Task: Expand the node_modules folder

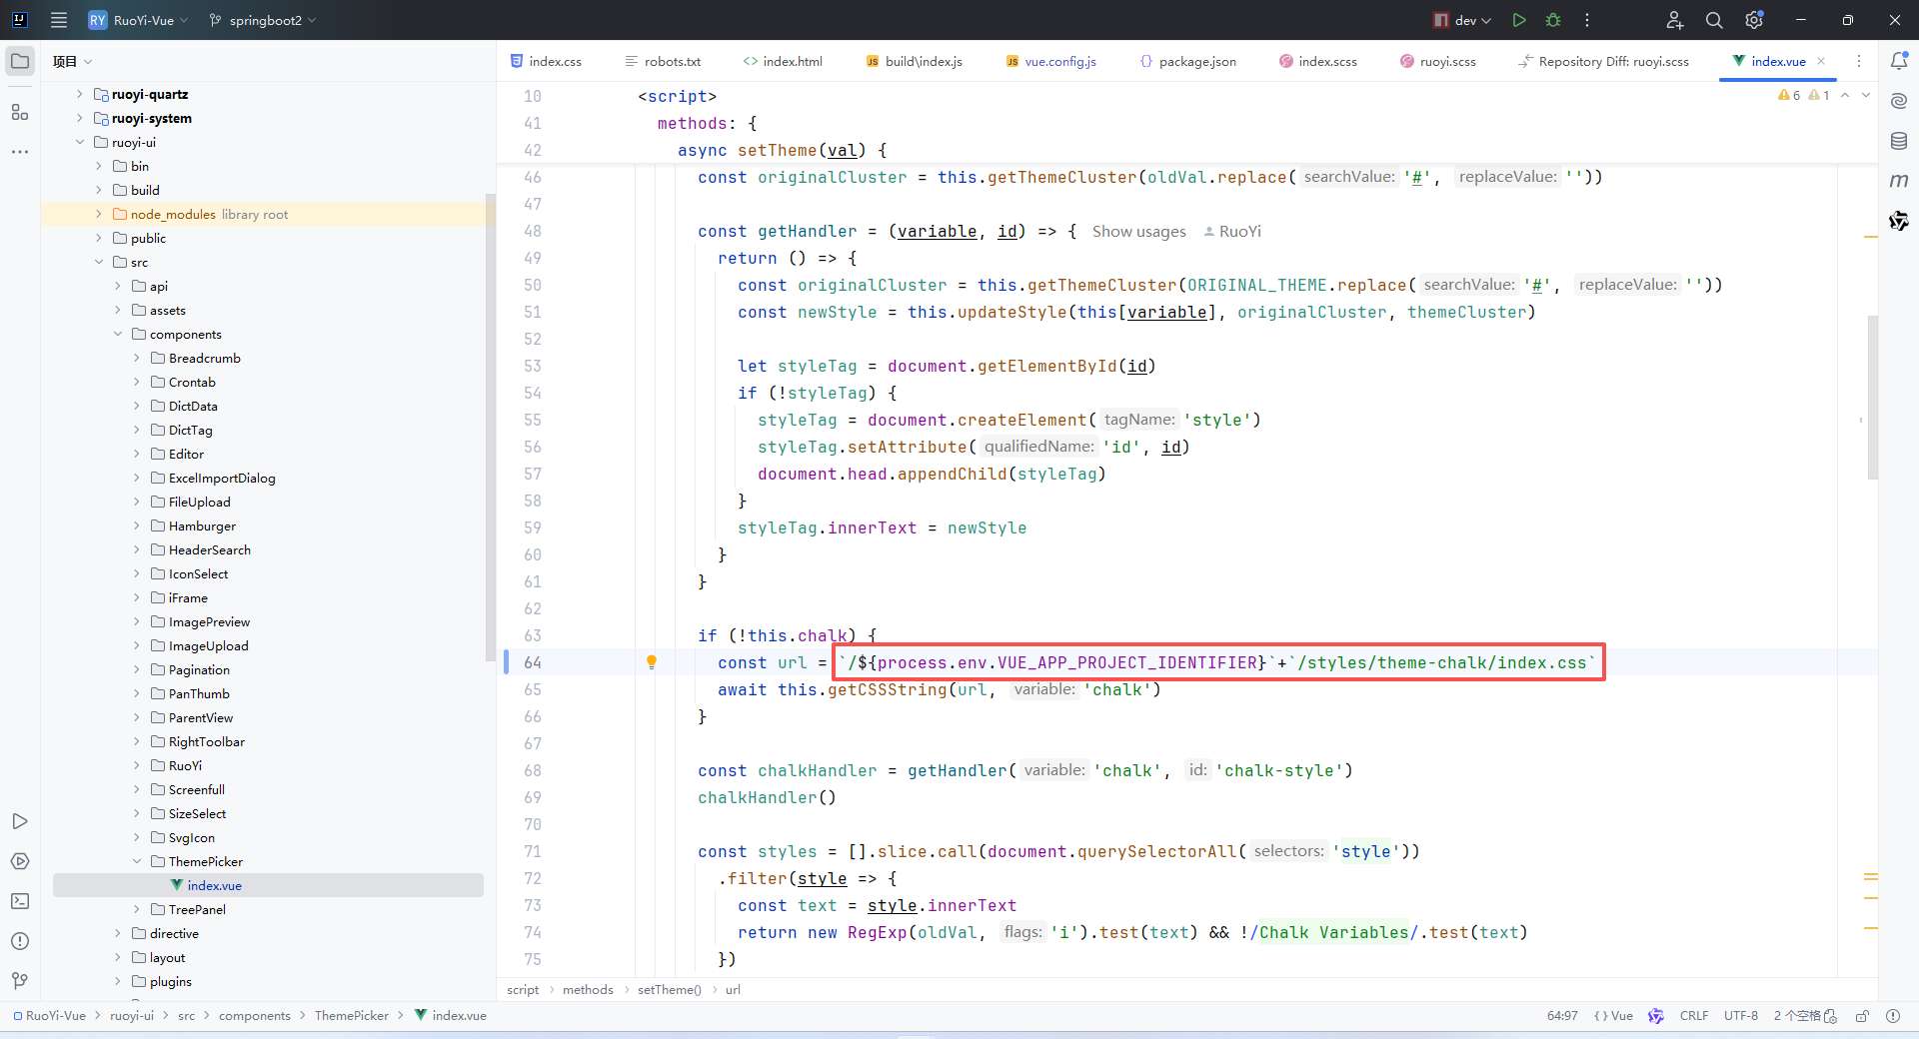Action: coord(99,214)
